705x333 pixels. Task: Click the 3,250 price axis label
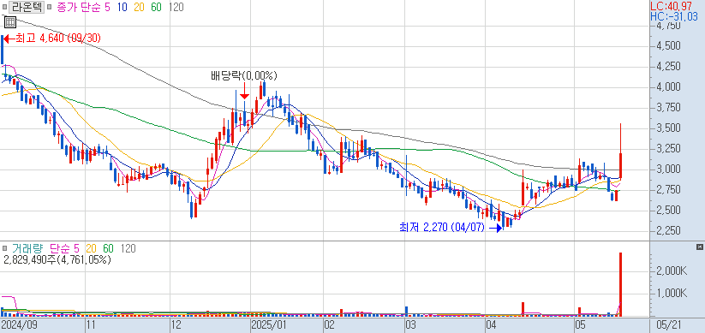(668, 149)
